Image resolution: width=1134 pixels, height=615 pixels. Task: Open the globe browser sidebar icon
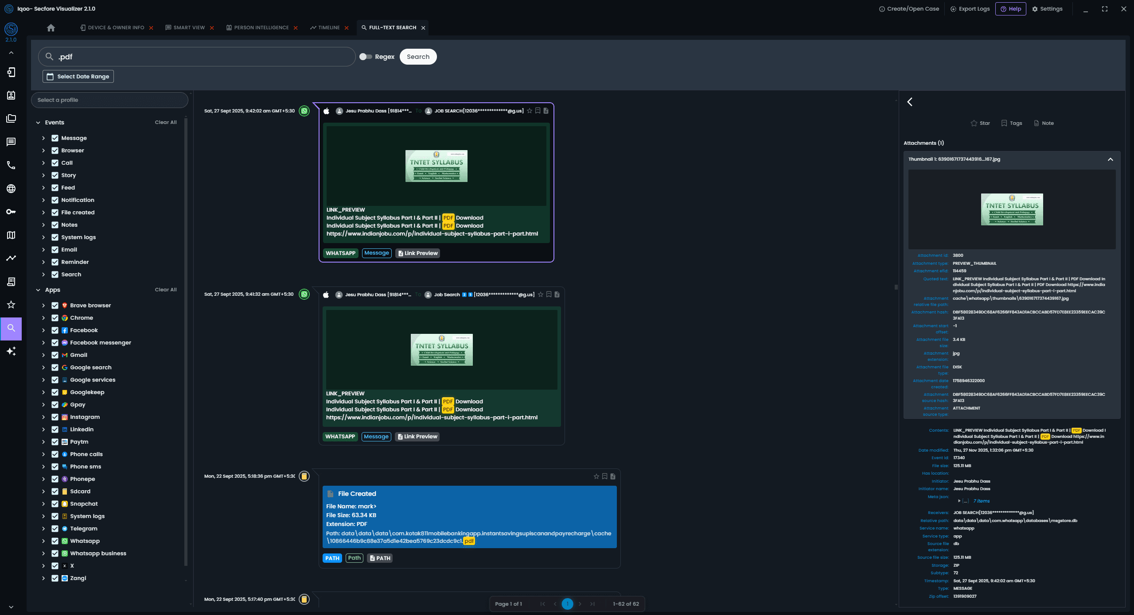[11, 189]
